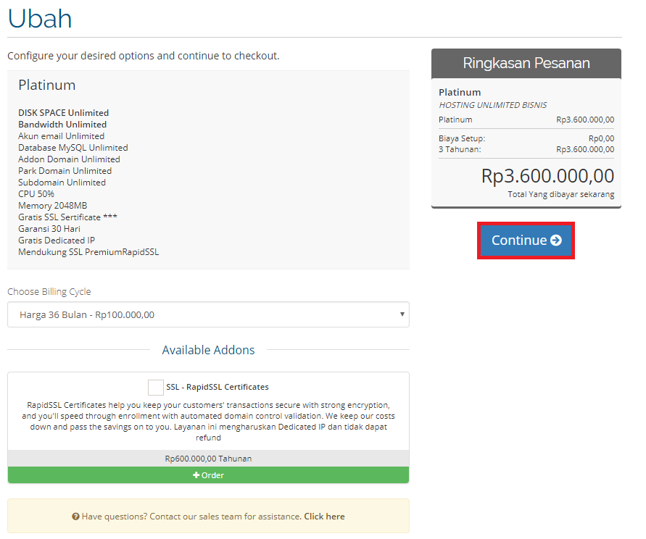Image resolution: width=646 pixels, height=539 pixels.
Task: Tick the SSL RapidSSL Certificates checkbox
Action: [x=155, y=387]
